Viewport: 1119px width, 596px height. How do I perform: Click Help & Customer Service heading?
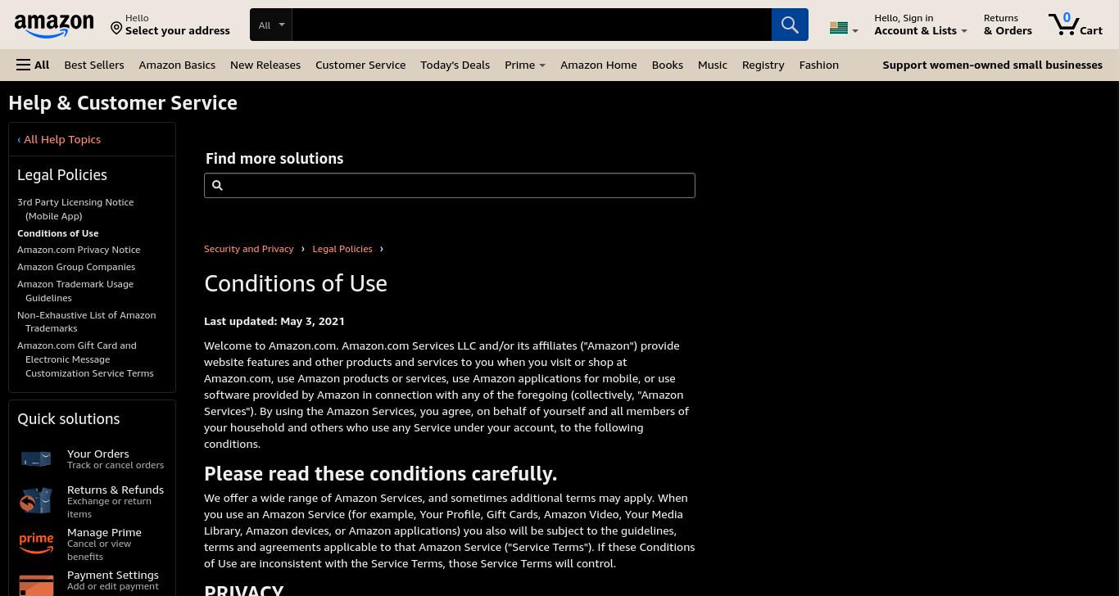click(x=123, y=102)
